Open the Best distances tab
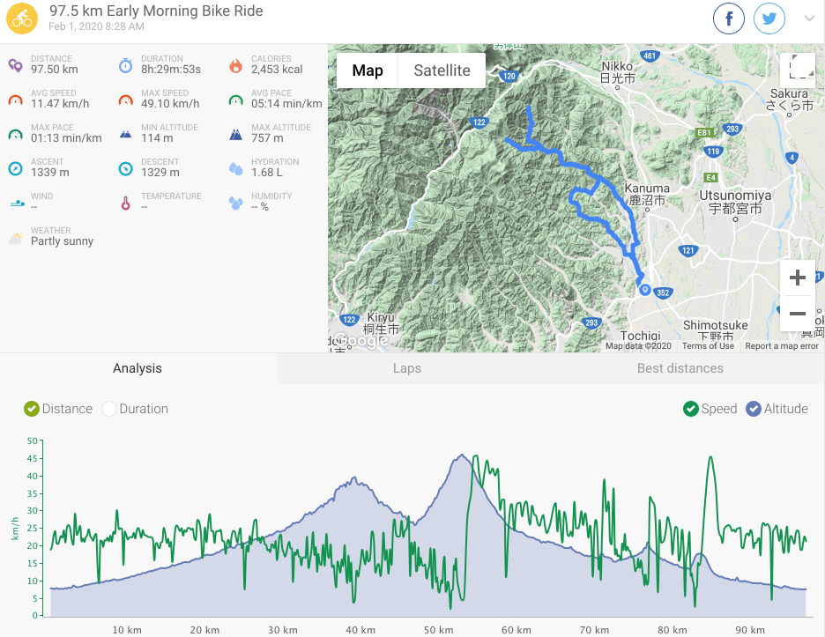 (x=680, y=368)
